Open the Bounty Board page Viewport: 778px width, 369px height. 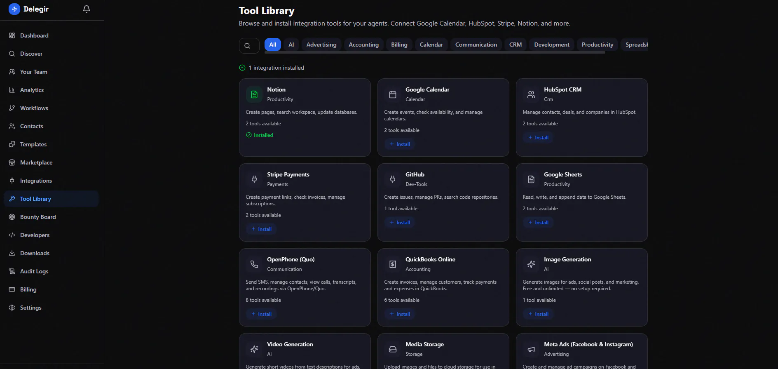pyautogui.click(x=51, y=217)
